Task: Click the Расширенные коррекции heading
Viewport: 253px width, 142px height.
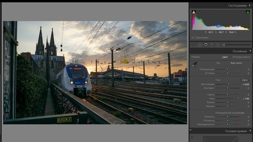Action: (x=230, y=113)
